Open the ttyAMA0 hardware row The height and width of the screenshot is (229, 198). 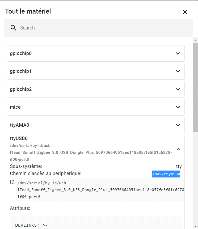[96, 125]
